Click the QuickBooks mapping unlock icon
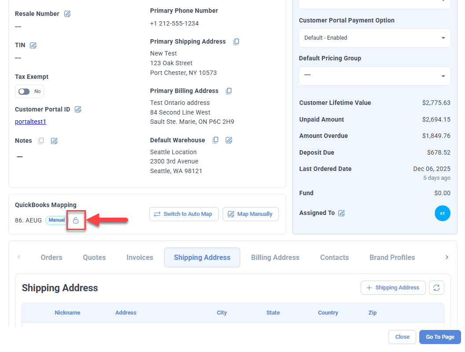465x352 pixels. click(x=76, y=220)
